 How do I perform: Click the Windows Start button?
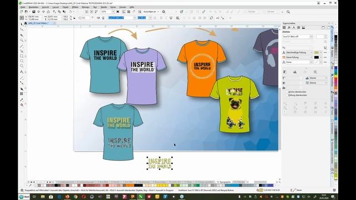pos(24,197)
